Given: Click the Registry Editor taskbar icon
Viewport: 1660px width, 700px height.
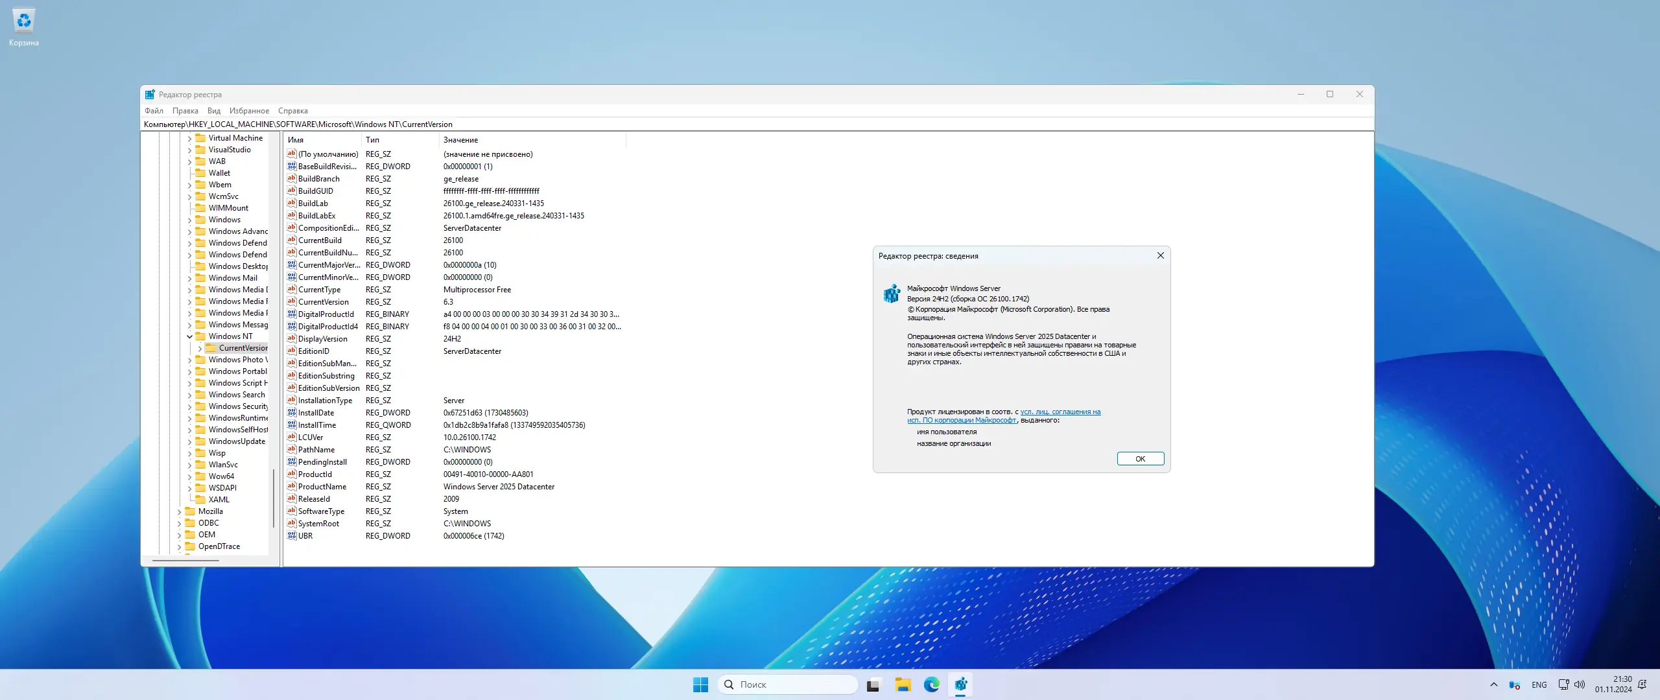Looking at the screenshot, I should (960, 684).
